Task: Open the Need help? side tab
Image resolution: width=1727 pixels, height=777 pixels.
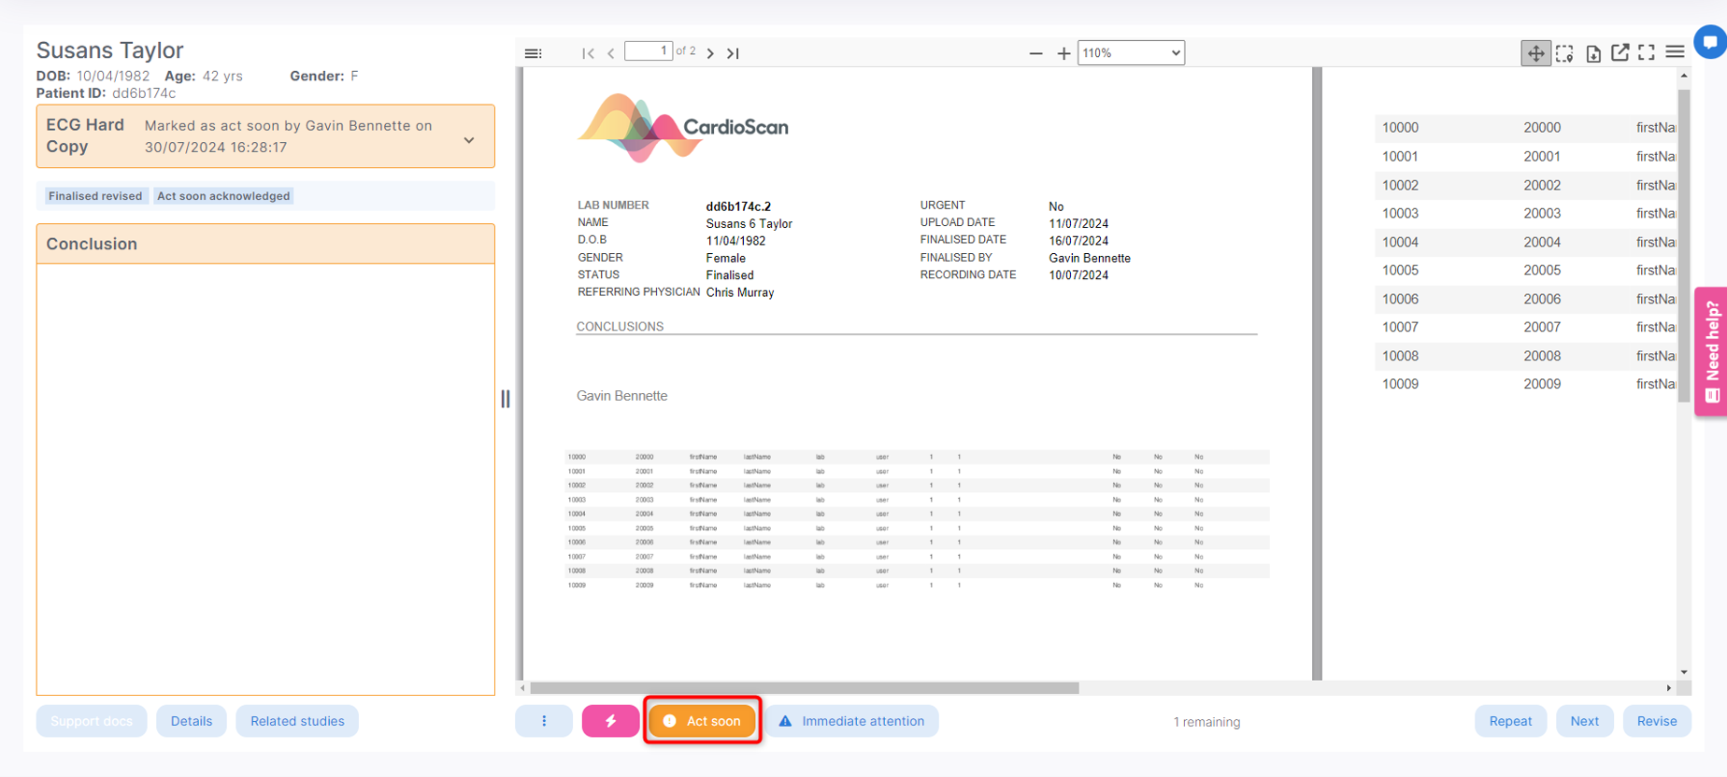Action: [1711, 351]
